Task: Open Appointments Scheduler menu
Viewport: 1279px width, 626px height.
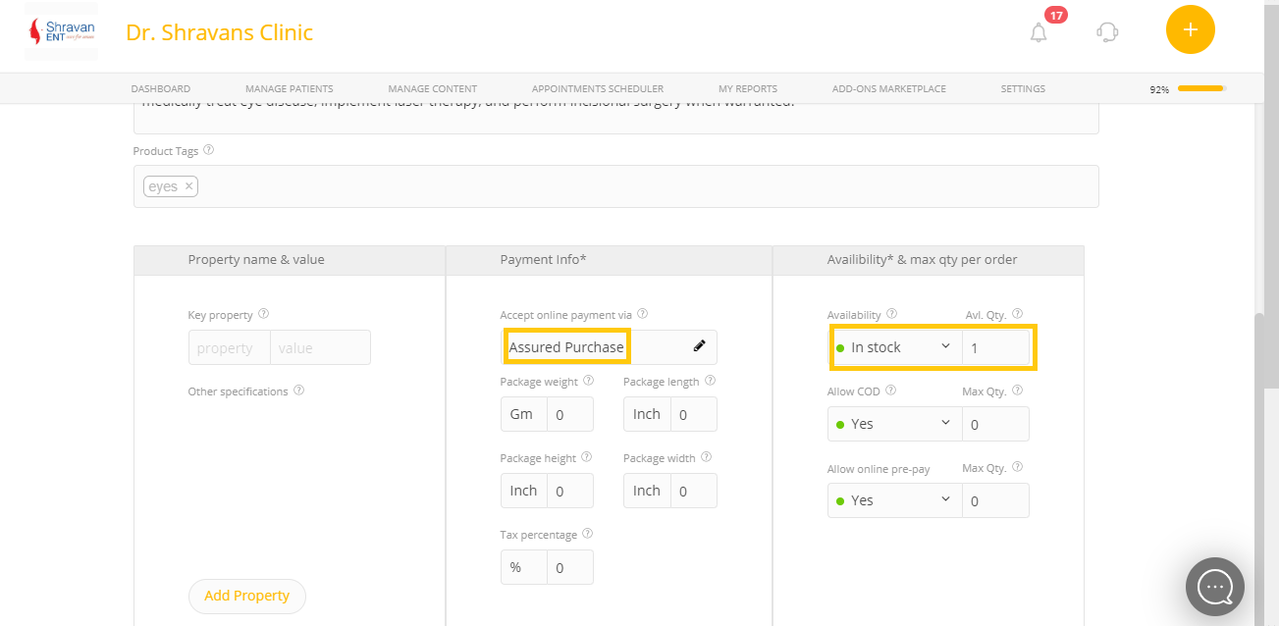Action: 597,89
